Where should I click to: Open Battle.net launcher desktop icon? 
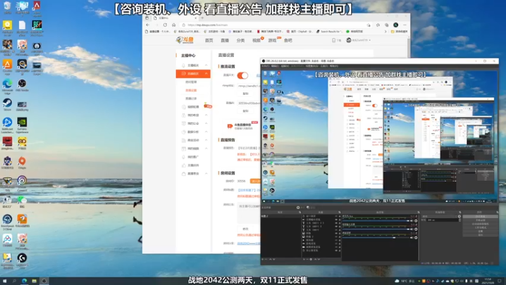pyautogui.click(x=7, y=124)
